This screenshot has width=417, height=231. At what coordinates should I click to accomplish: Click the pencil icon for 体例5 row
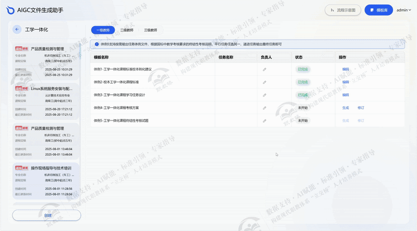click(x=264, y=120)
